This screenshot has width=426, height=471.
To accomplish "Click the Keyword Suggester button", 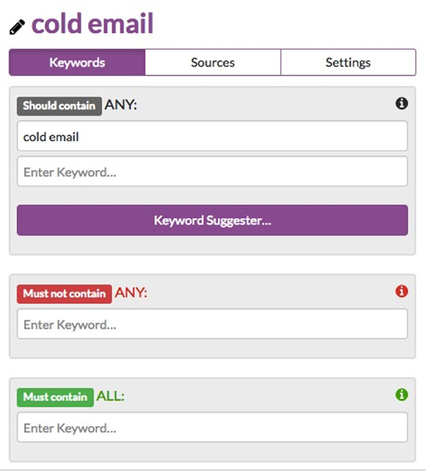I will pos(212,220).
